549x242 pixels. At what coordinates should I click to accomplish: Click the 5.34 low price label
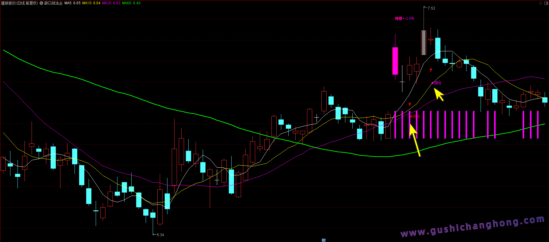coord(160,235)
